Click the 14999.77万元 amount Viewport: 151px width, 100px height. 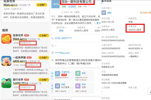coord(21,83)
